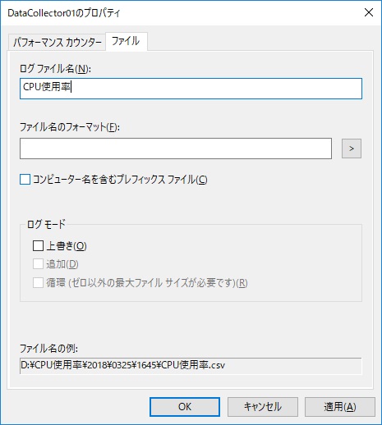Click the ログ ファイル名(N) label
This screenshot has width=382, height=425.
55,69
